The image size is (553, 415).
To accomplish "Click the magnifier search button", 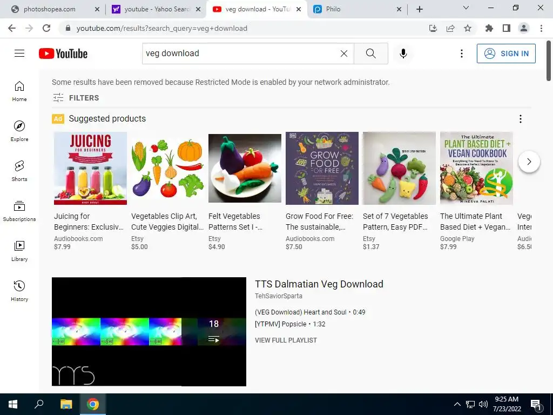I will coord(370,53).
